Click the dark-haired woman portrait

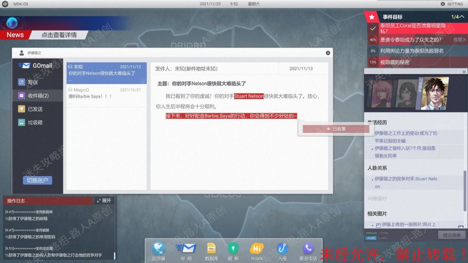[x=406, y=94]
